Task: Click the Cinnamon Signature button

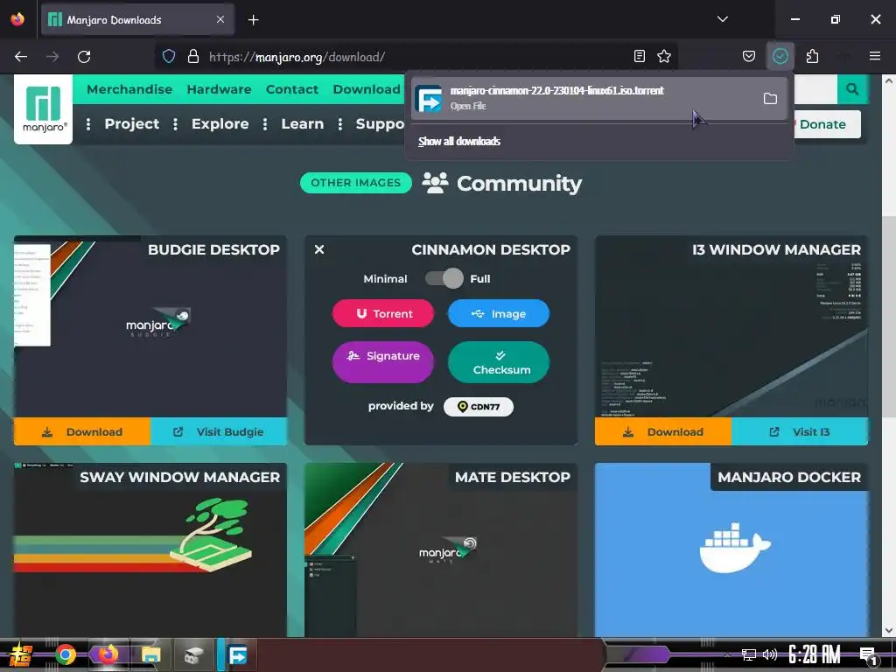Action: (383, 361)
